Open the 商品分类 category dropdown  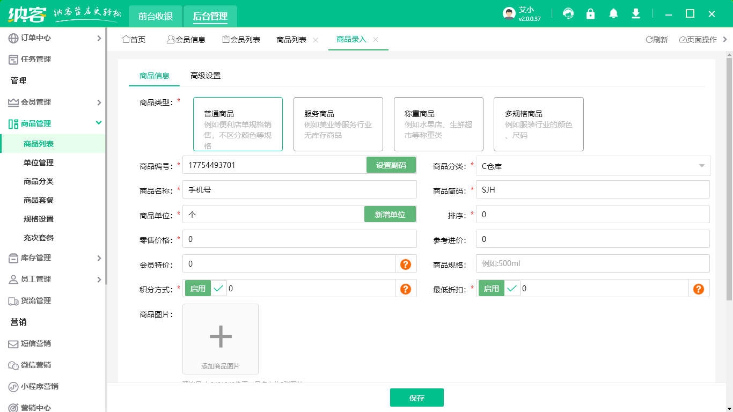tap(592, 165)
